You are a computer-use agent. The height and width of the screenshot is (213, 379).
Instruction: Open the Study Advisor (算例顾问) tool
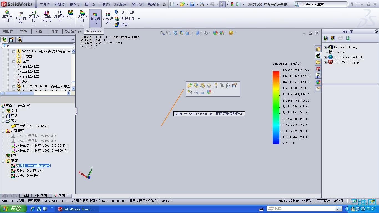pos(7,16)
